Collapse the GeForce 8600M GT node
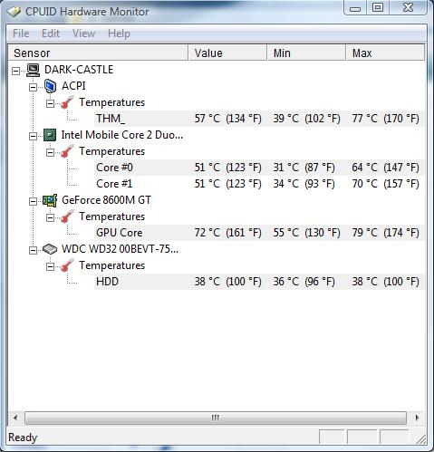The image size is (434, 452). pos(33,201)
